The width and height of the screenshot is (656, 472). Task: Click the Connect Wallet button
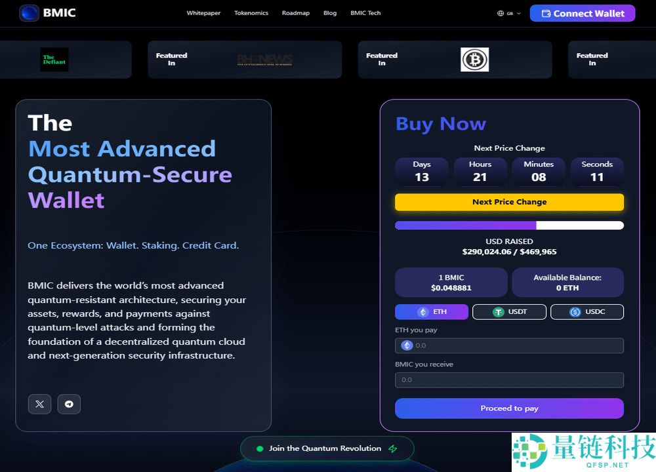coord(583,13)
